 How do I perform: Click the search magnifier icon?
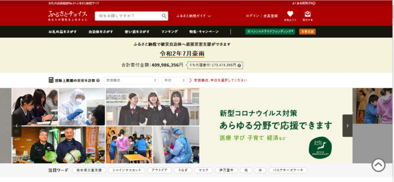[164, 16]
